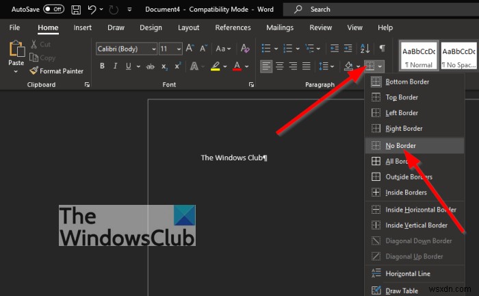Choose Top Border from menu

coord(415,97)
